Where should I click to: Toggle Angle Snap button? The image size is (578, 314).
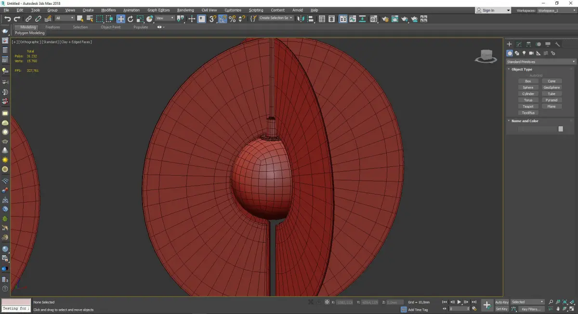coord(223,19)
